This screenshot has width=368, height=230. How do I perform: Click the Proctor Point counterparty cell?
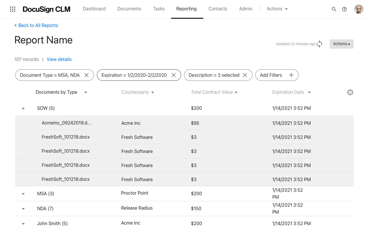[135, 193]
